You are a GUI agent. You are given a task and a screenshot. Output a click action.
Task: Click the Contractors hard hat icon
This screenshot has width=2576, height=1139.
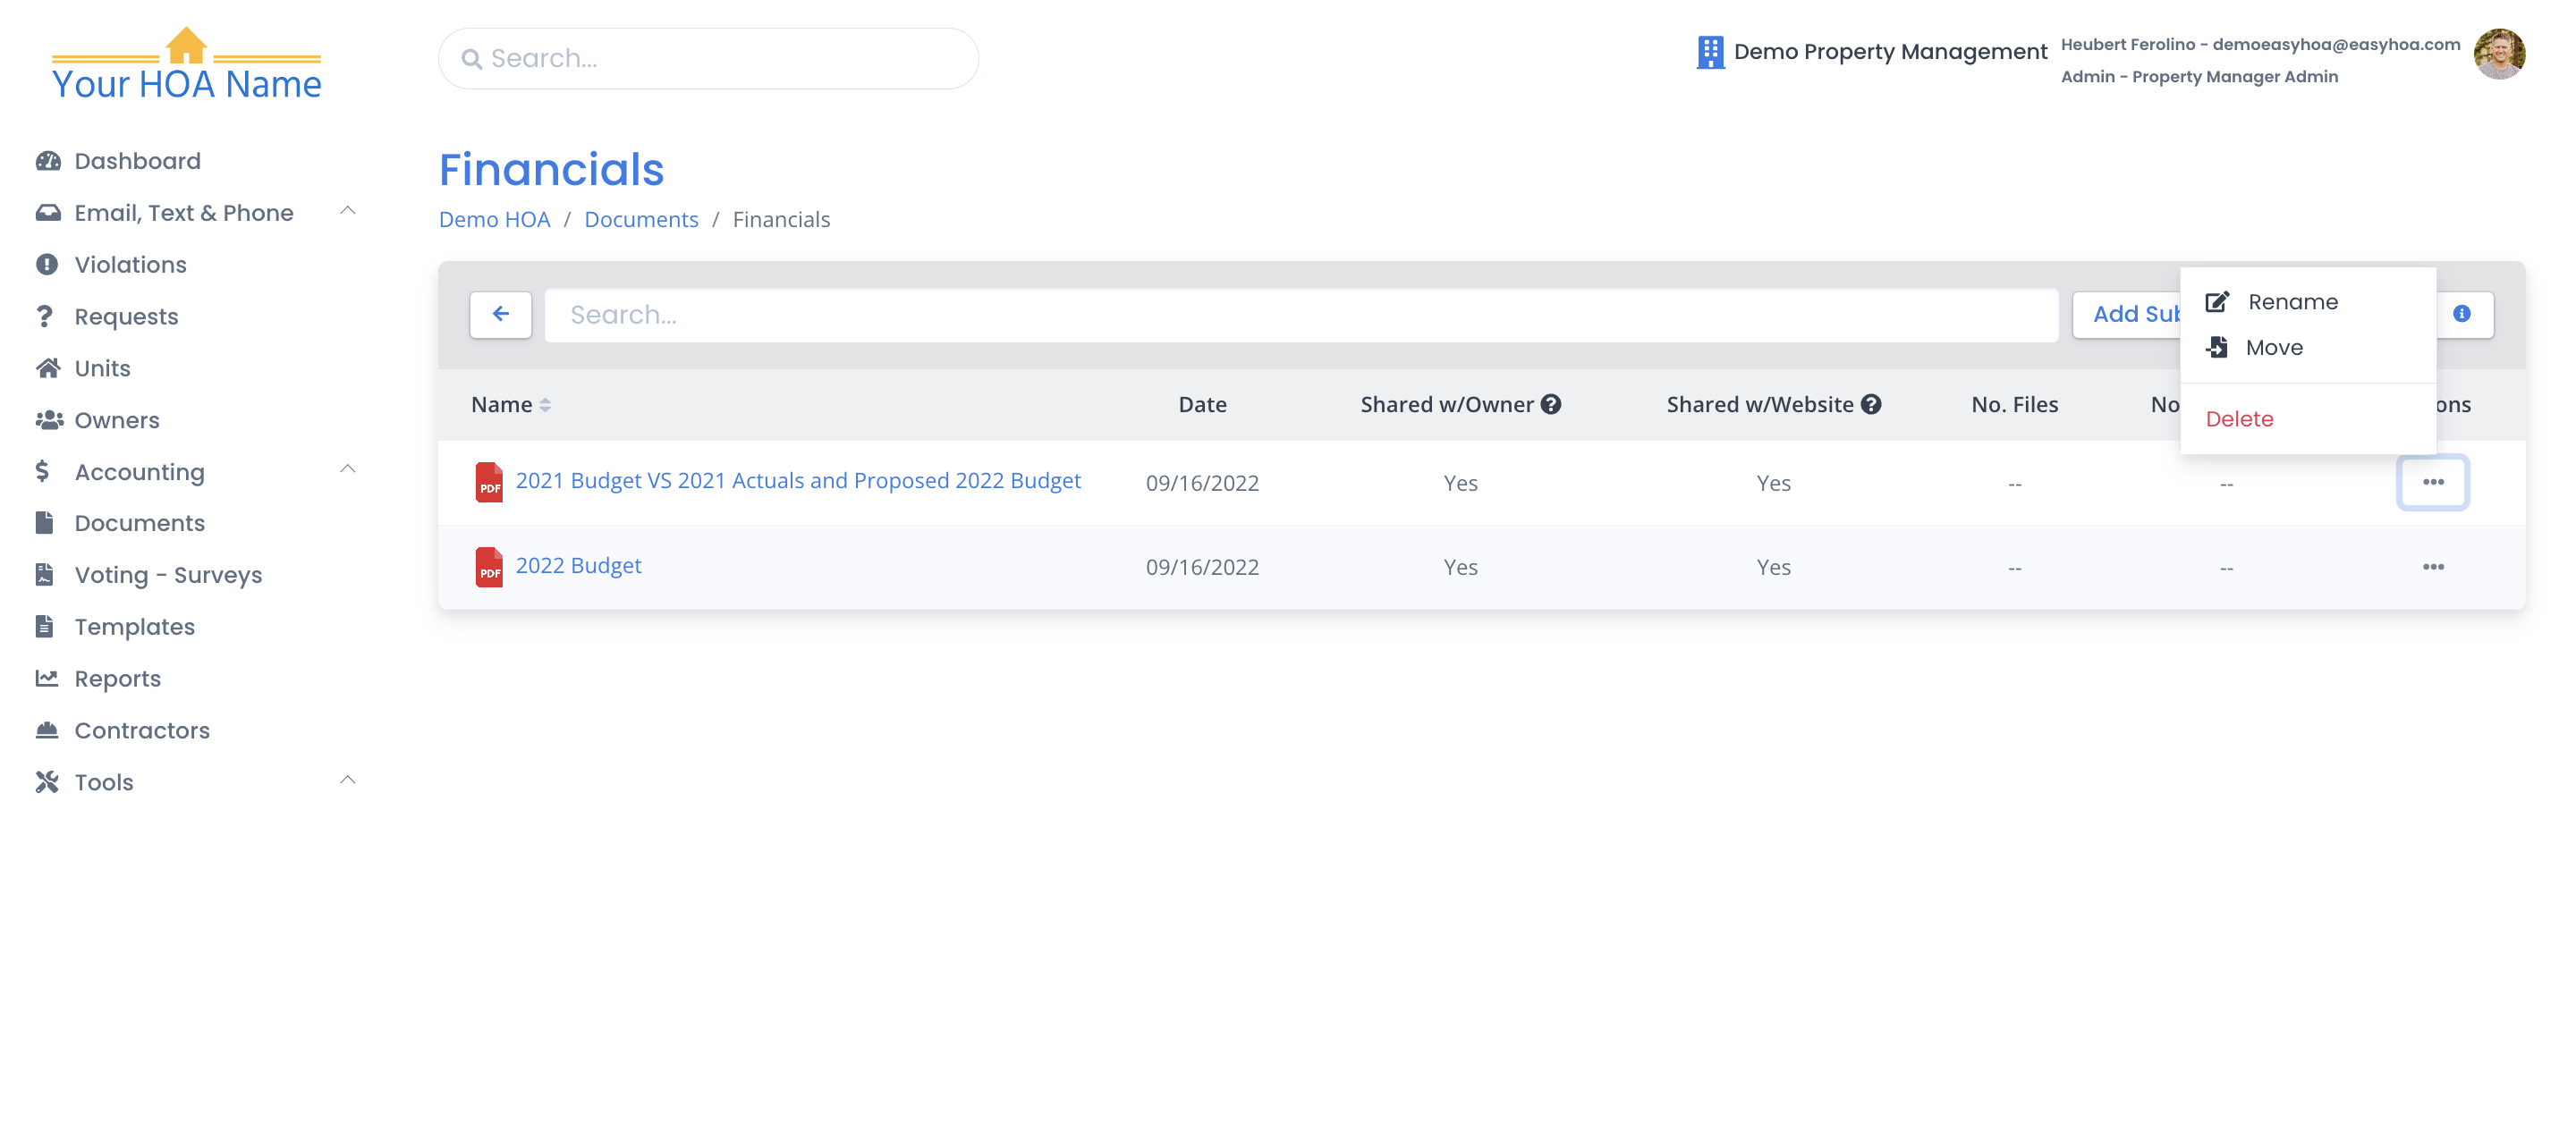[x=47, y=730]
